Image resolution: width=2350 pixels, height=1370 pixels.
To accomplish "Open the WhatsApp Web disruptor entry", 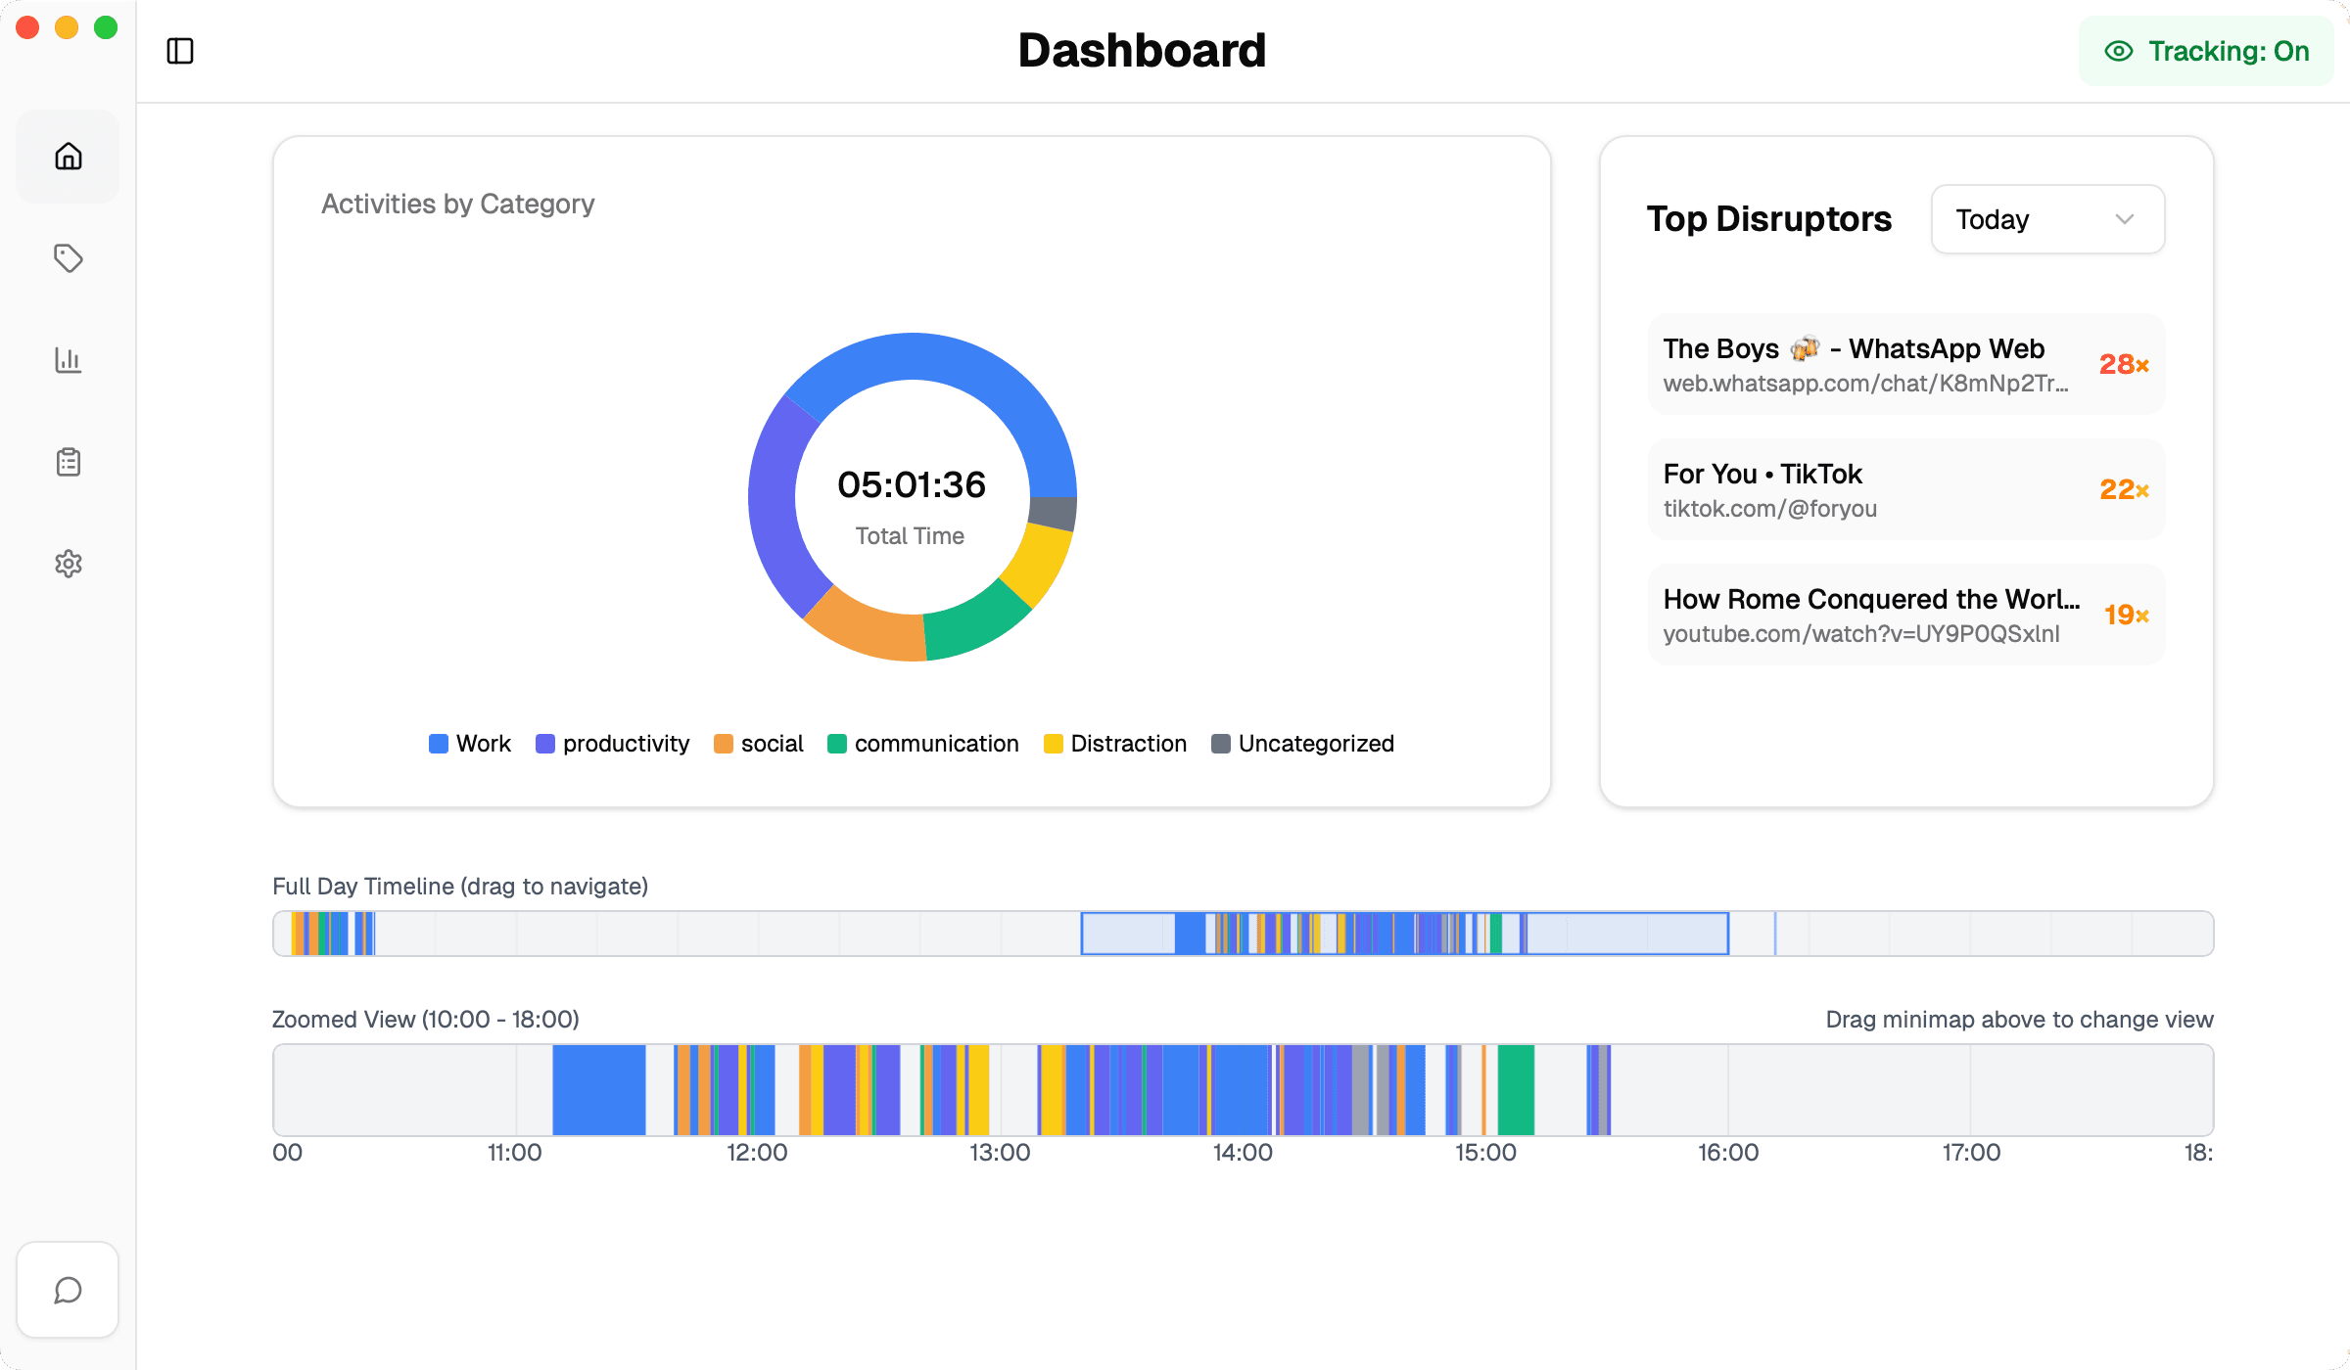I will (x=1905, y=363).
